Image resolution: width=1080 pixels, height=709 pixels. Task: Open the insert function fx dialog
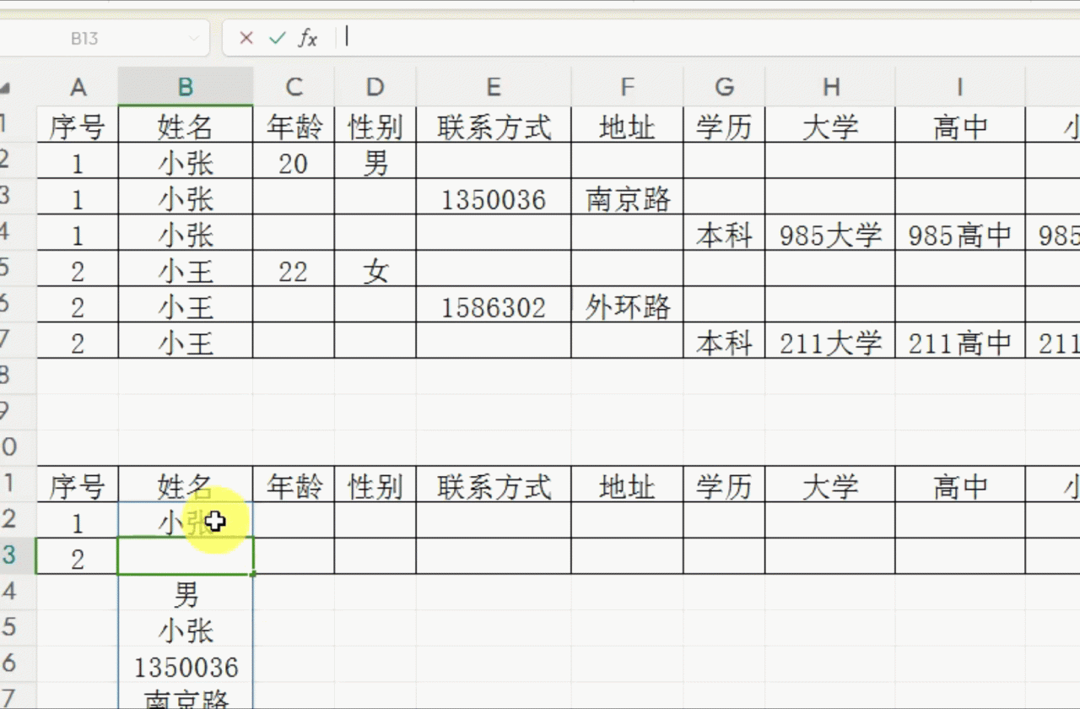pos(308,38)
